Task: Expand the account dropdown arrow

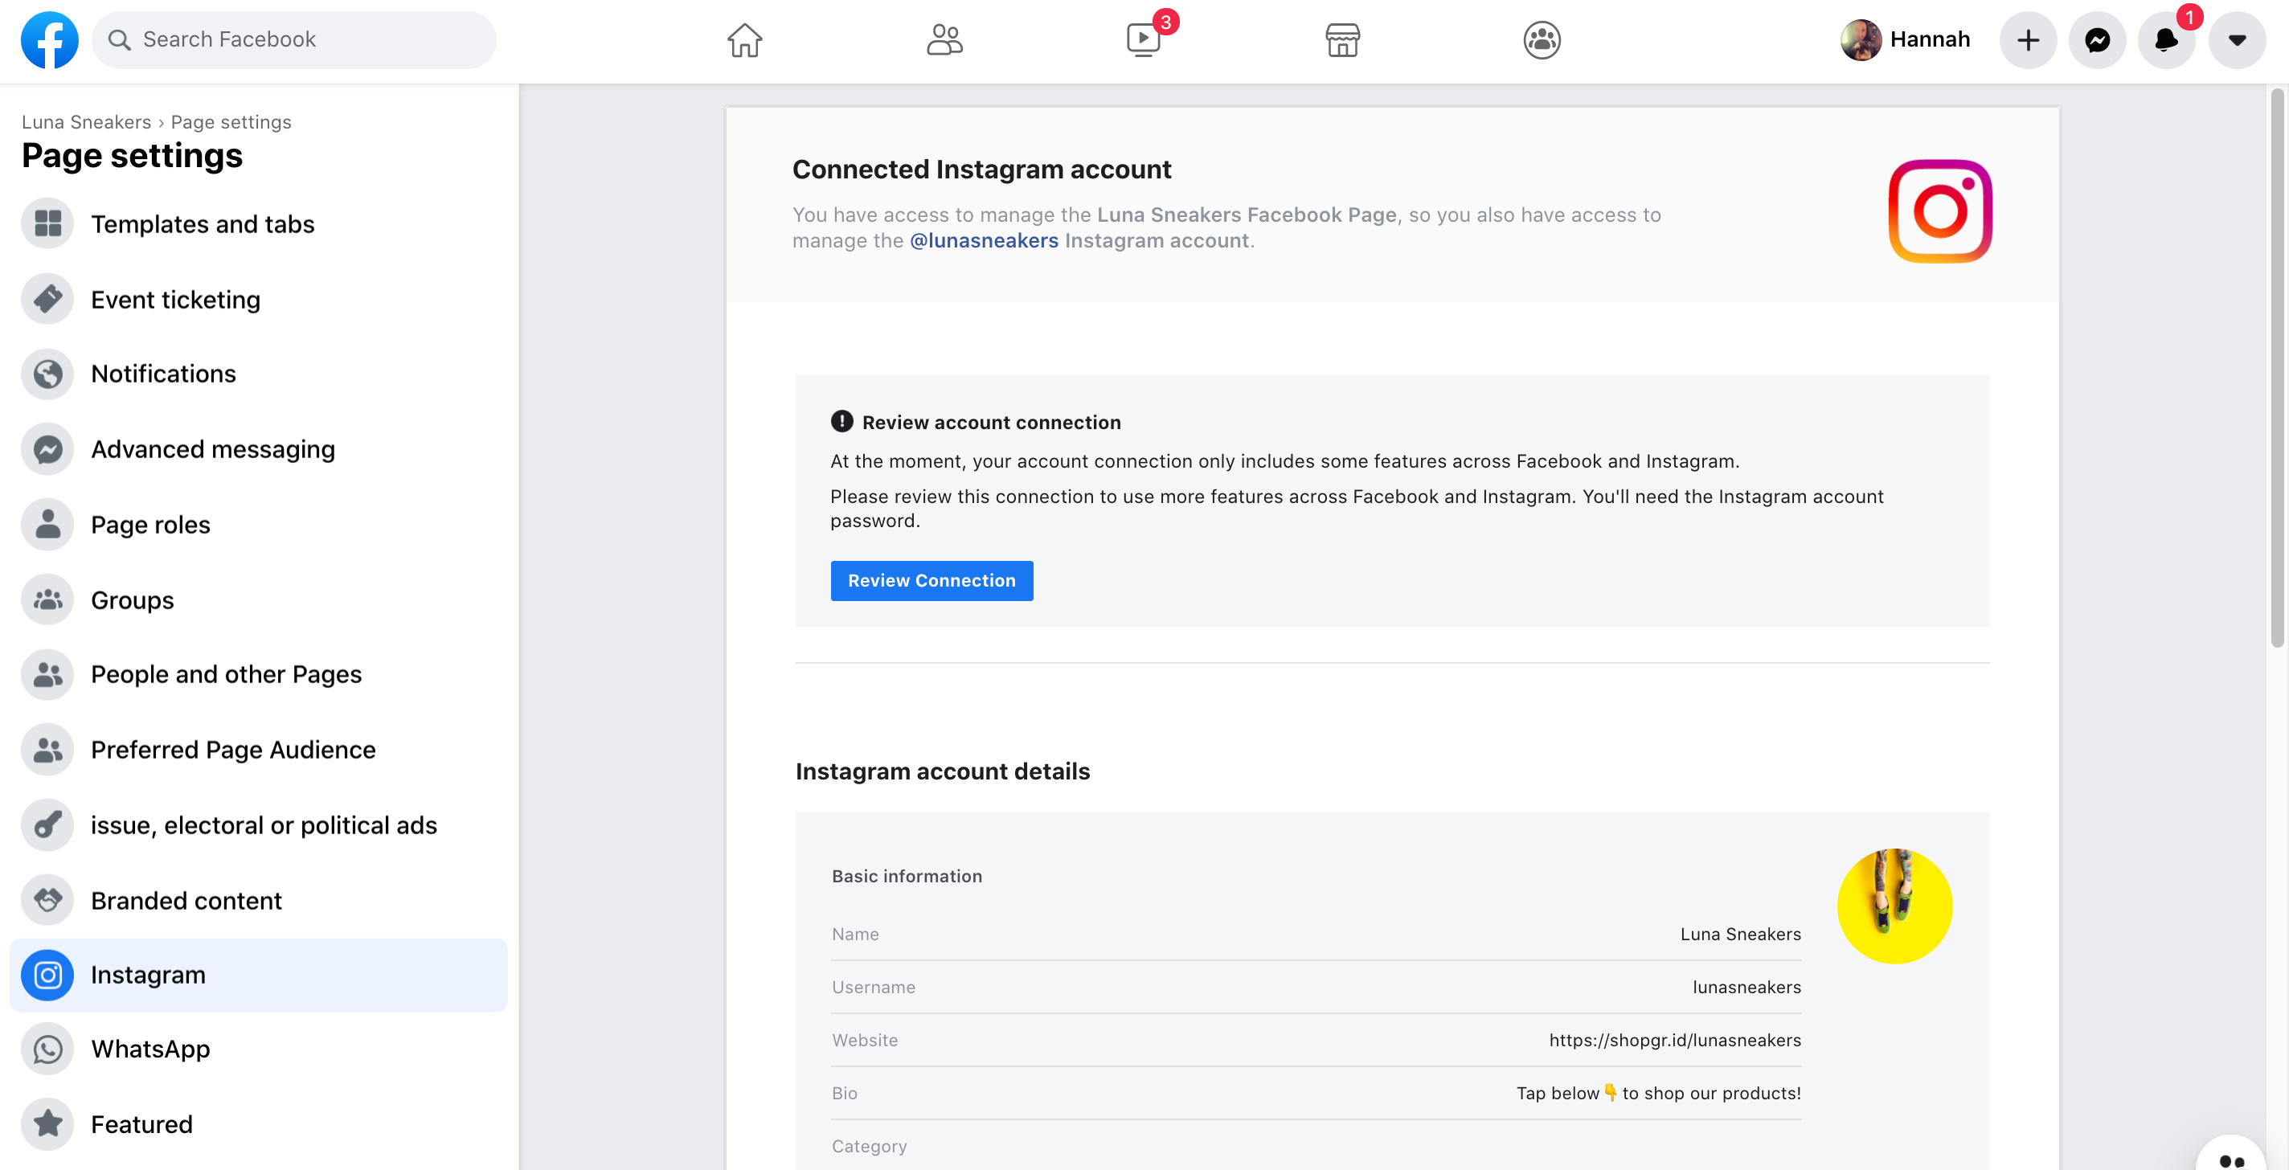Action: pyautogui.click(x=2237, y=40)
